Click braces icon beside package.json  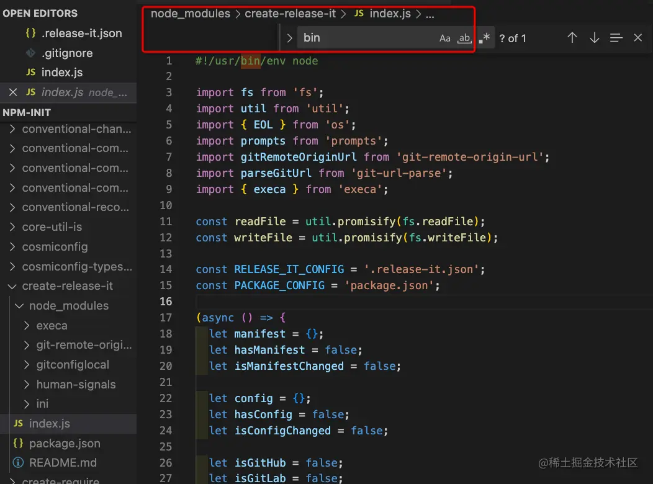pos(19,444)
